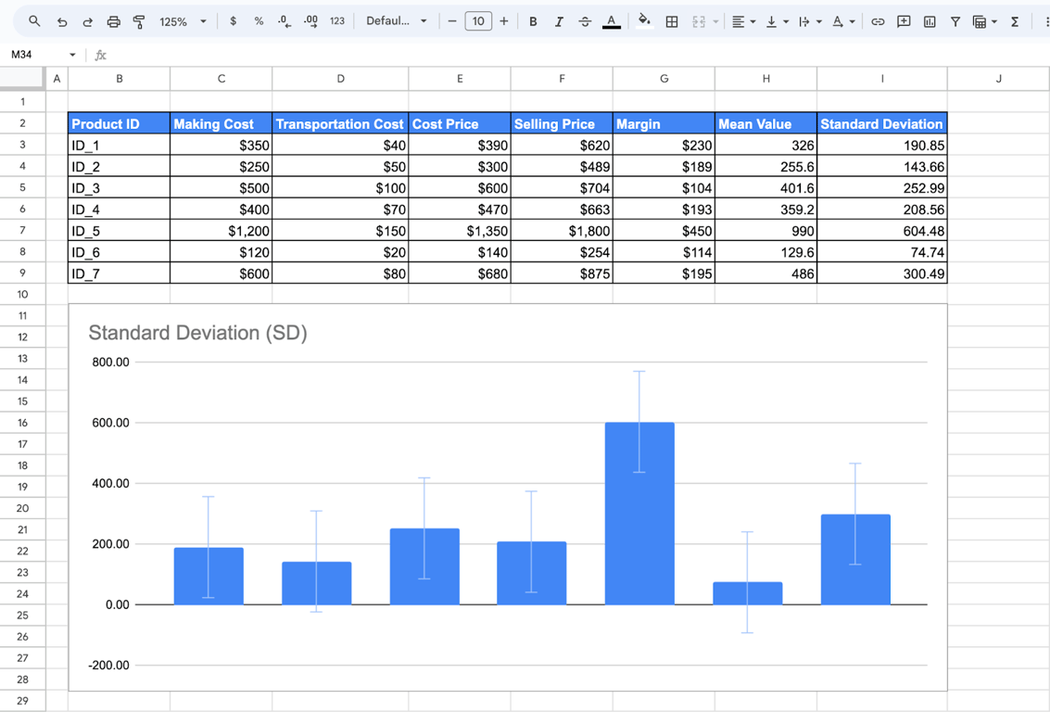Click the shortest bar in the chart
This screenshot has height=712, width=1050.
coord(747,593)
